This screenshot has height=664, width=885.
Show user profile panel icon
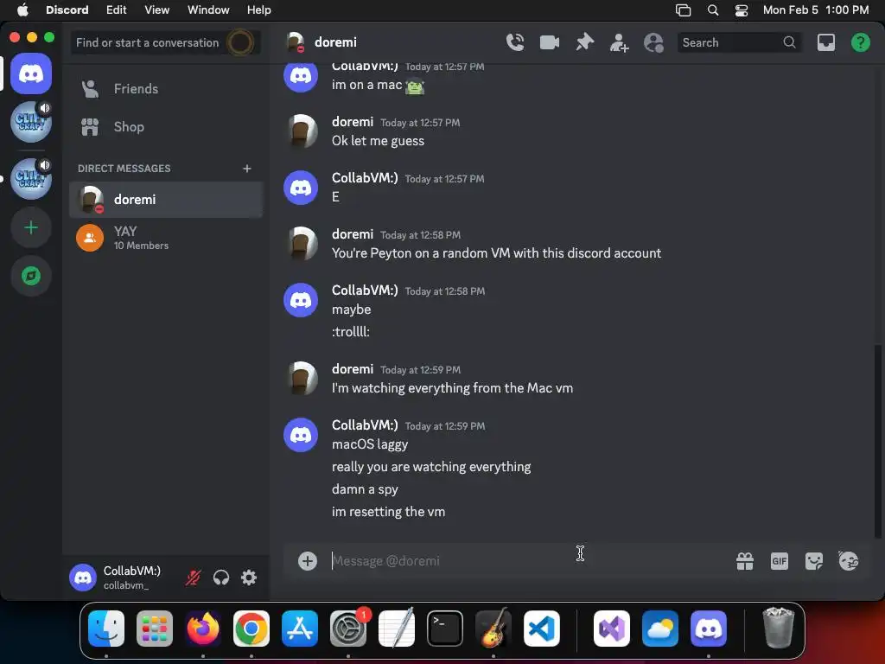coord(653,42)
